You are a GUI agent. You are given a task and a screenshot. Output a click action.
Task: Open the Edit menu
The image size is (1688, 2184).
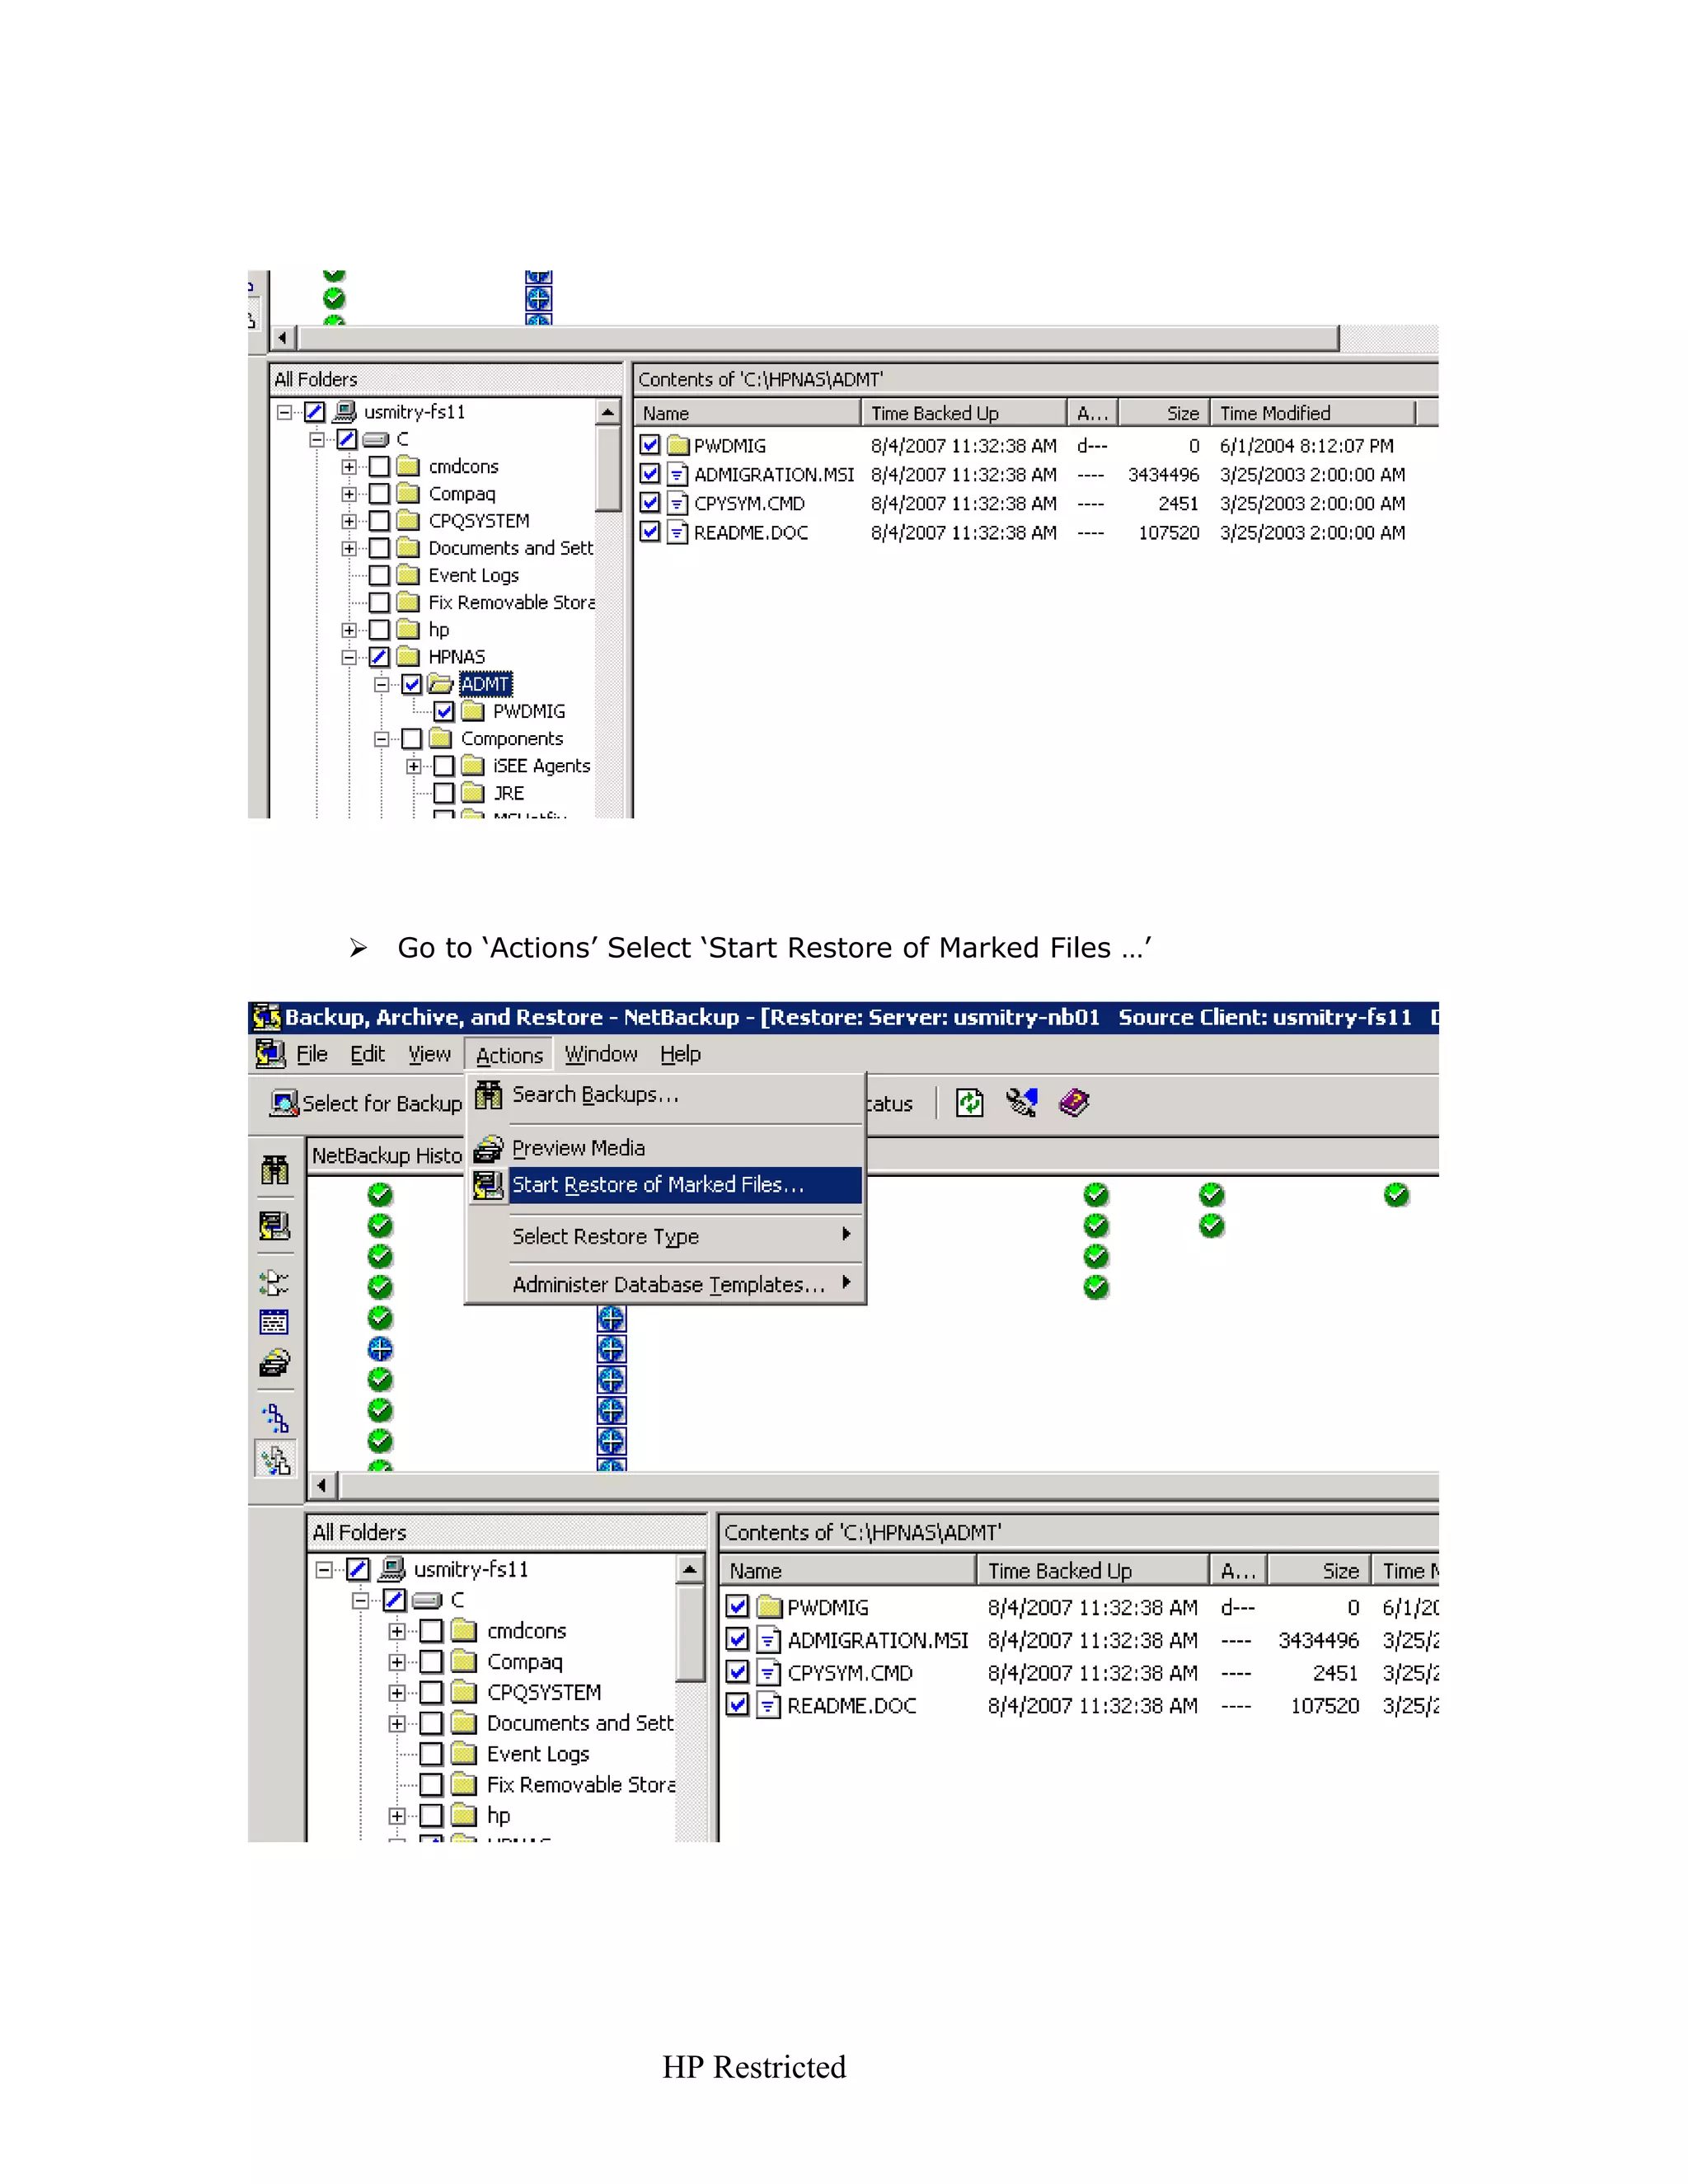pyautogui.click(x=367, y=1053)
